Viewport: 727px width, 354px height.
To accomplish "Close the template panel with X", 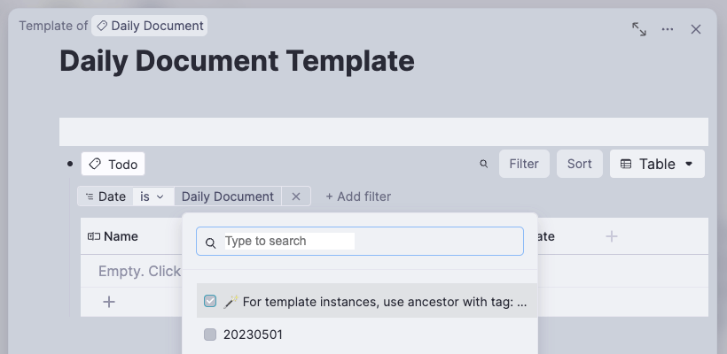I will point(696,29).
